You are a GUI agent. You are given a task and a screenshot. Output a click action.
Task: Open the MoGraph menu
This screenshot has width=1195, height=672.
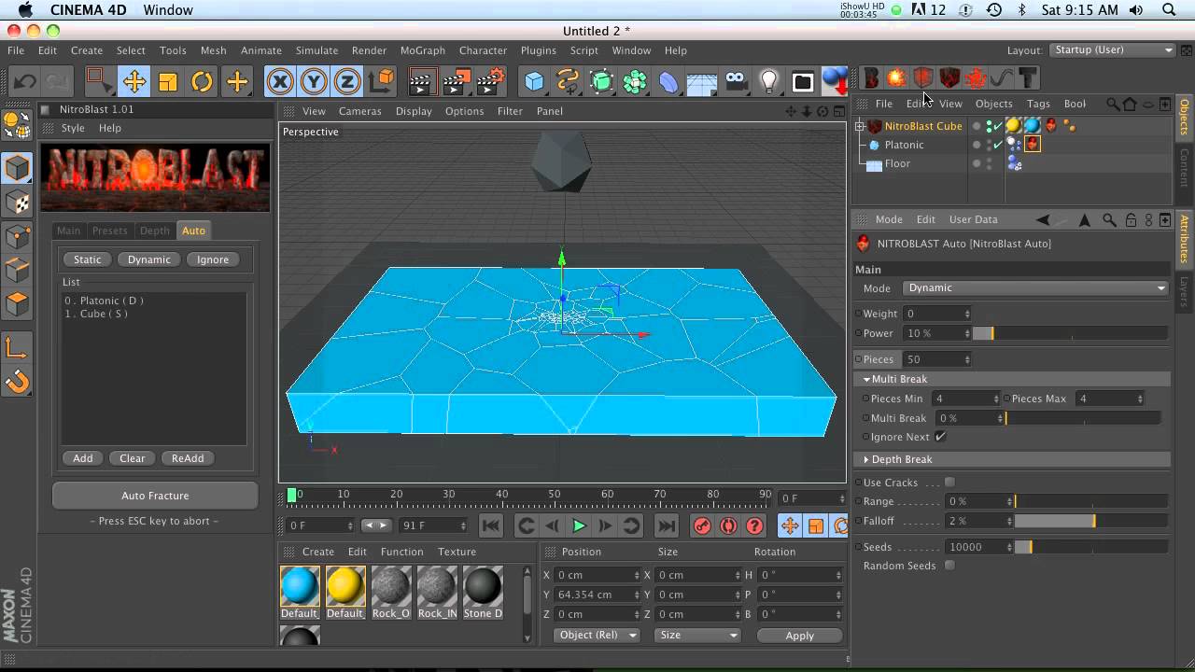[x=423, y=50]
